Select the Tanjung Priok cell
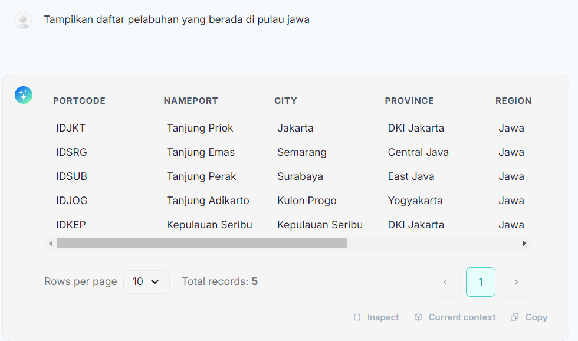 pos(200,128)
